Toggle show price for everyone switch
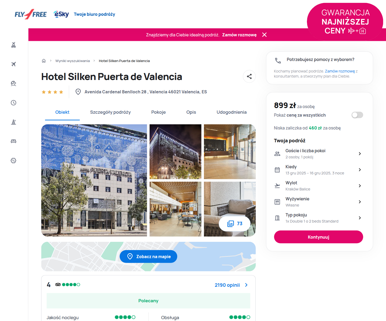The width and height of the screenshot is (386, 321). click(x=357, y=115)
